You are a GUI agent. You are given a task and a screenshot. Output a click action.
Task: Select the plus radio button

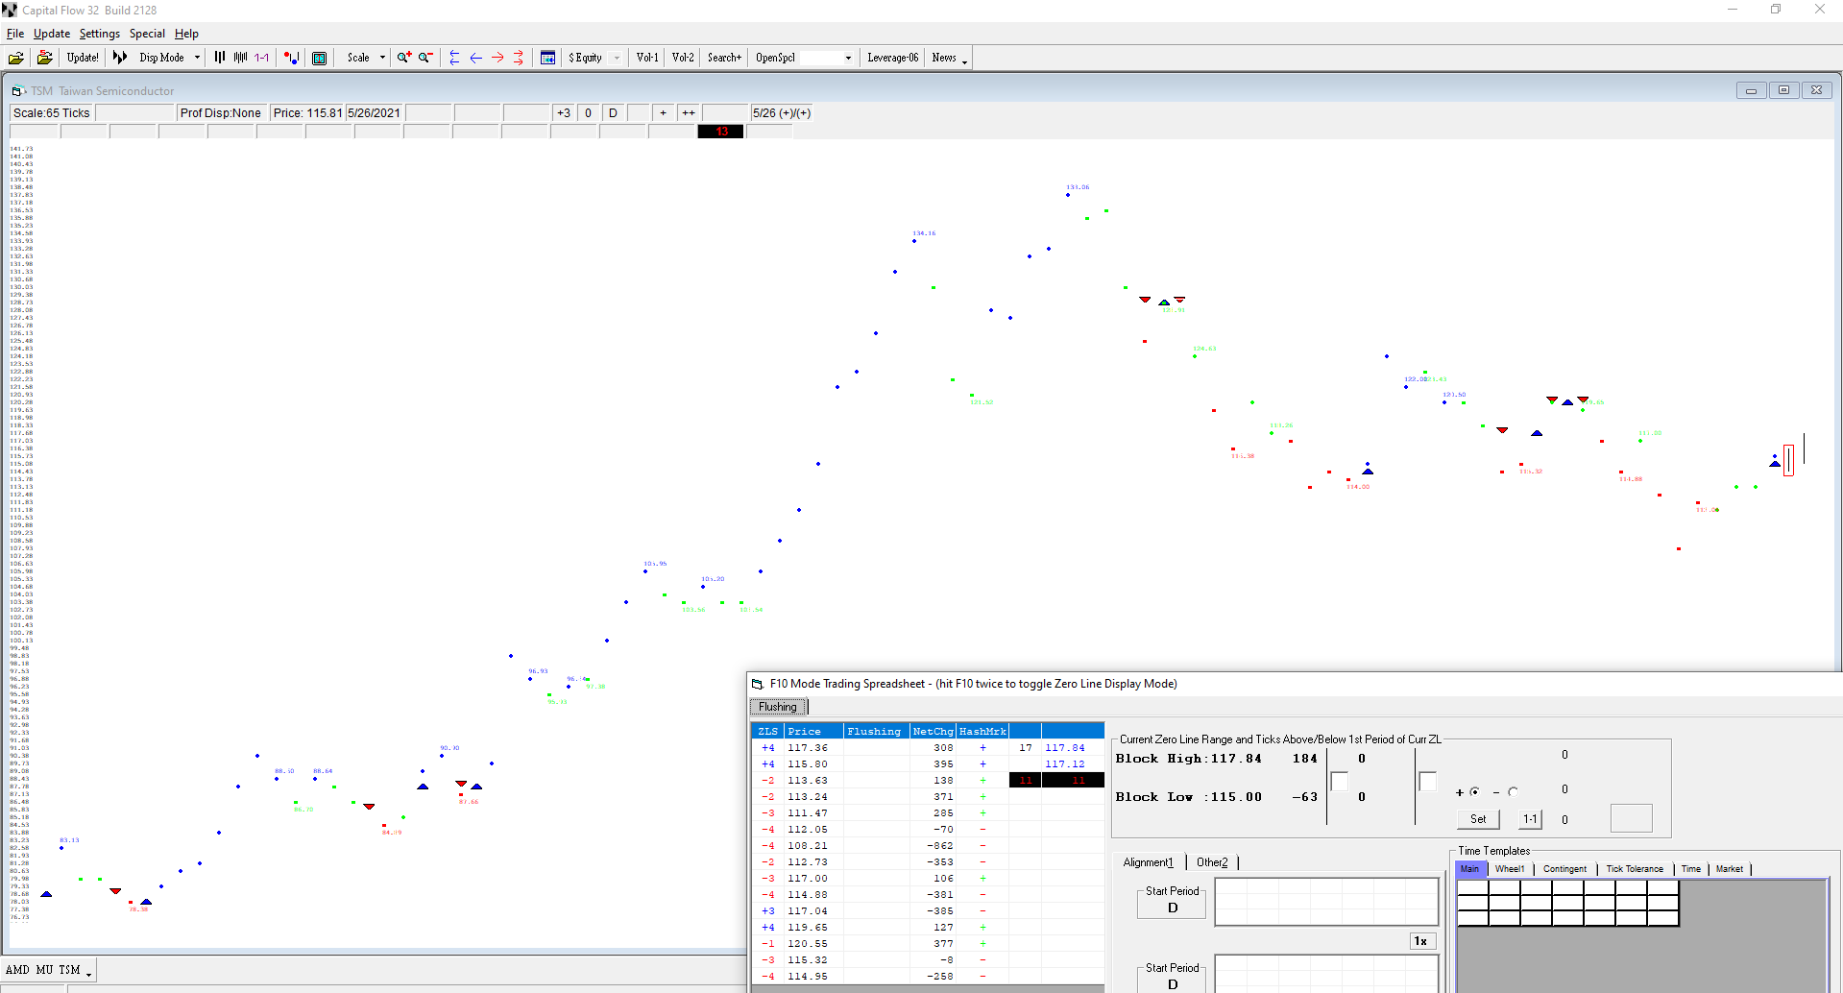1474,792
